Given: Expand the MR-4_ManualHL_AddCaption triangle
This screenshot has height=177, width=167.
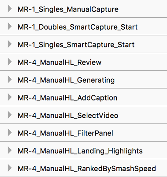Looking at the screenshot, I should 10,97.
